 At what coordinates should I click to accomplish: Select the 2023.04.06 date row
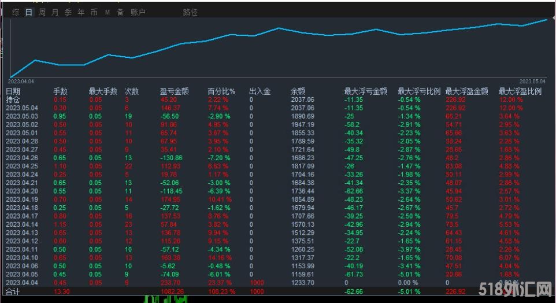point(21,266)
